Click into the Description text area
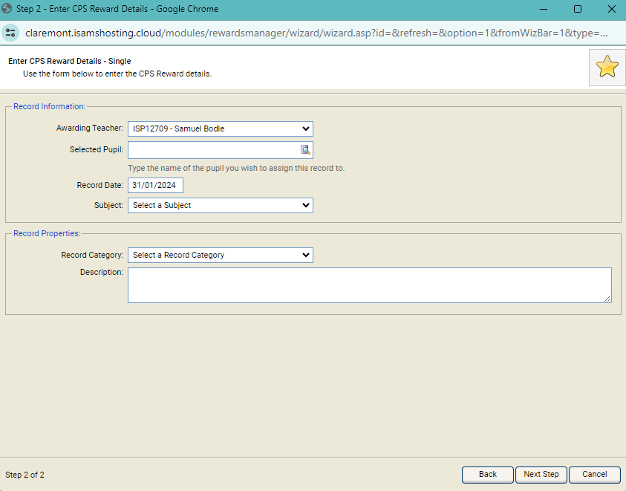This screenshot has width=626, height=491. click(x=370, y=285)
